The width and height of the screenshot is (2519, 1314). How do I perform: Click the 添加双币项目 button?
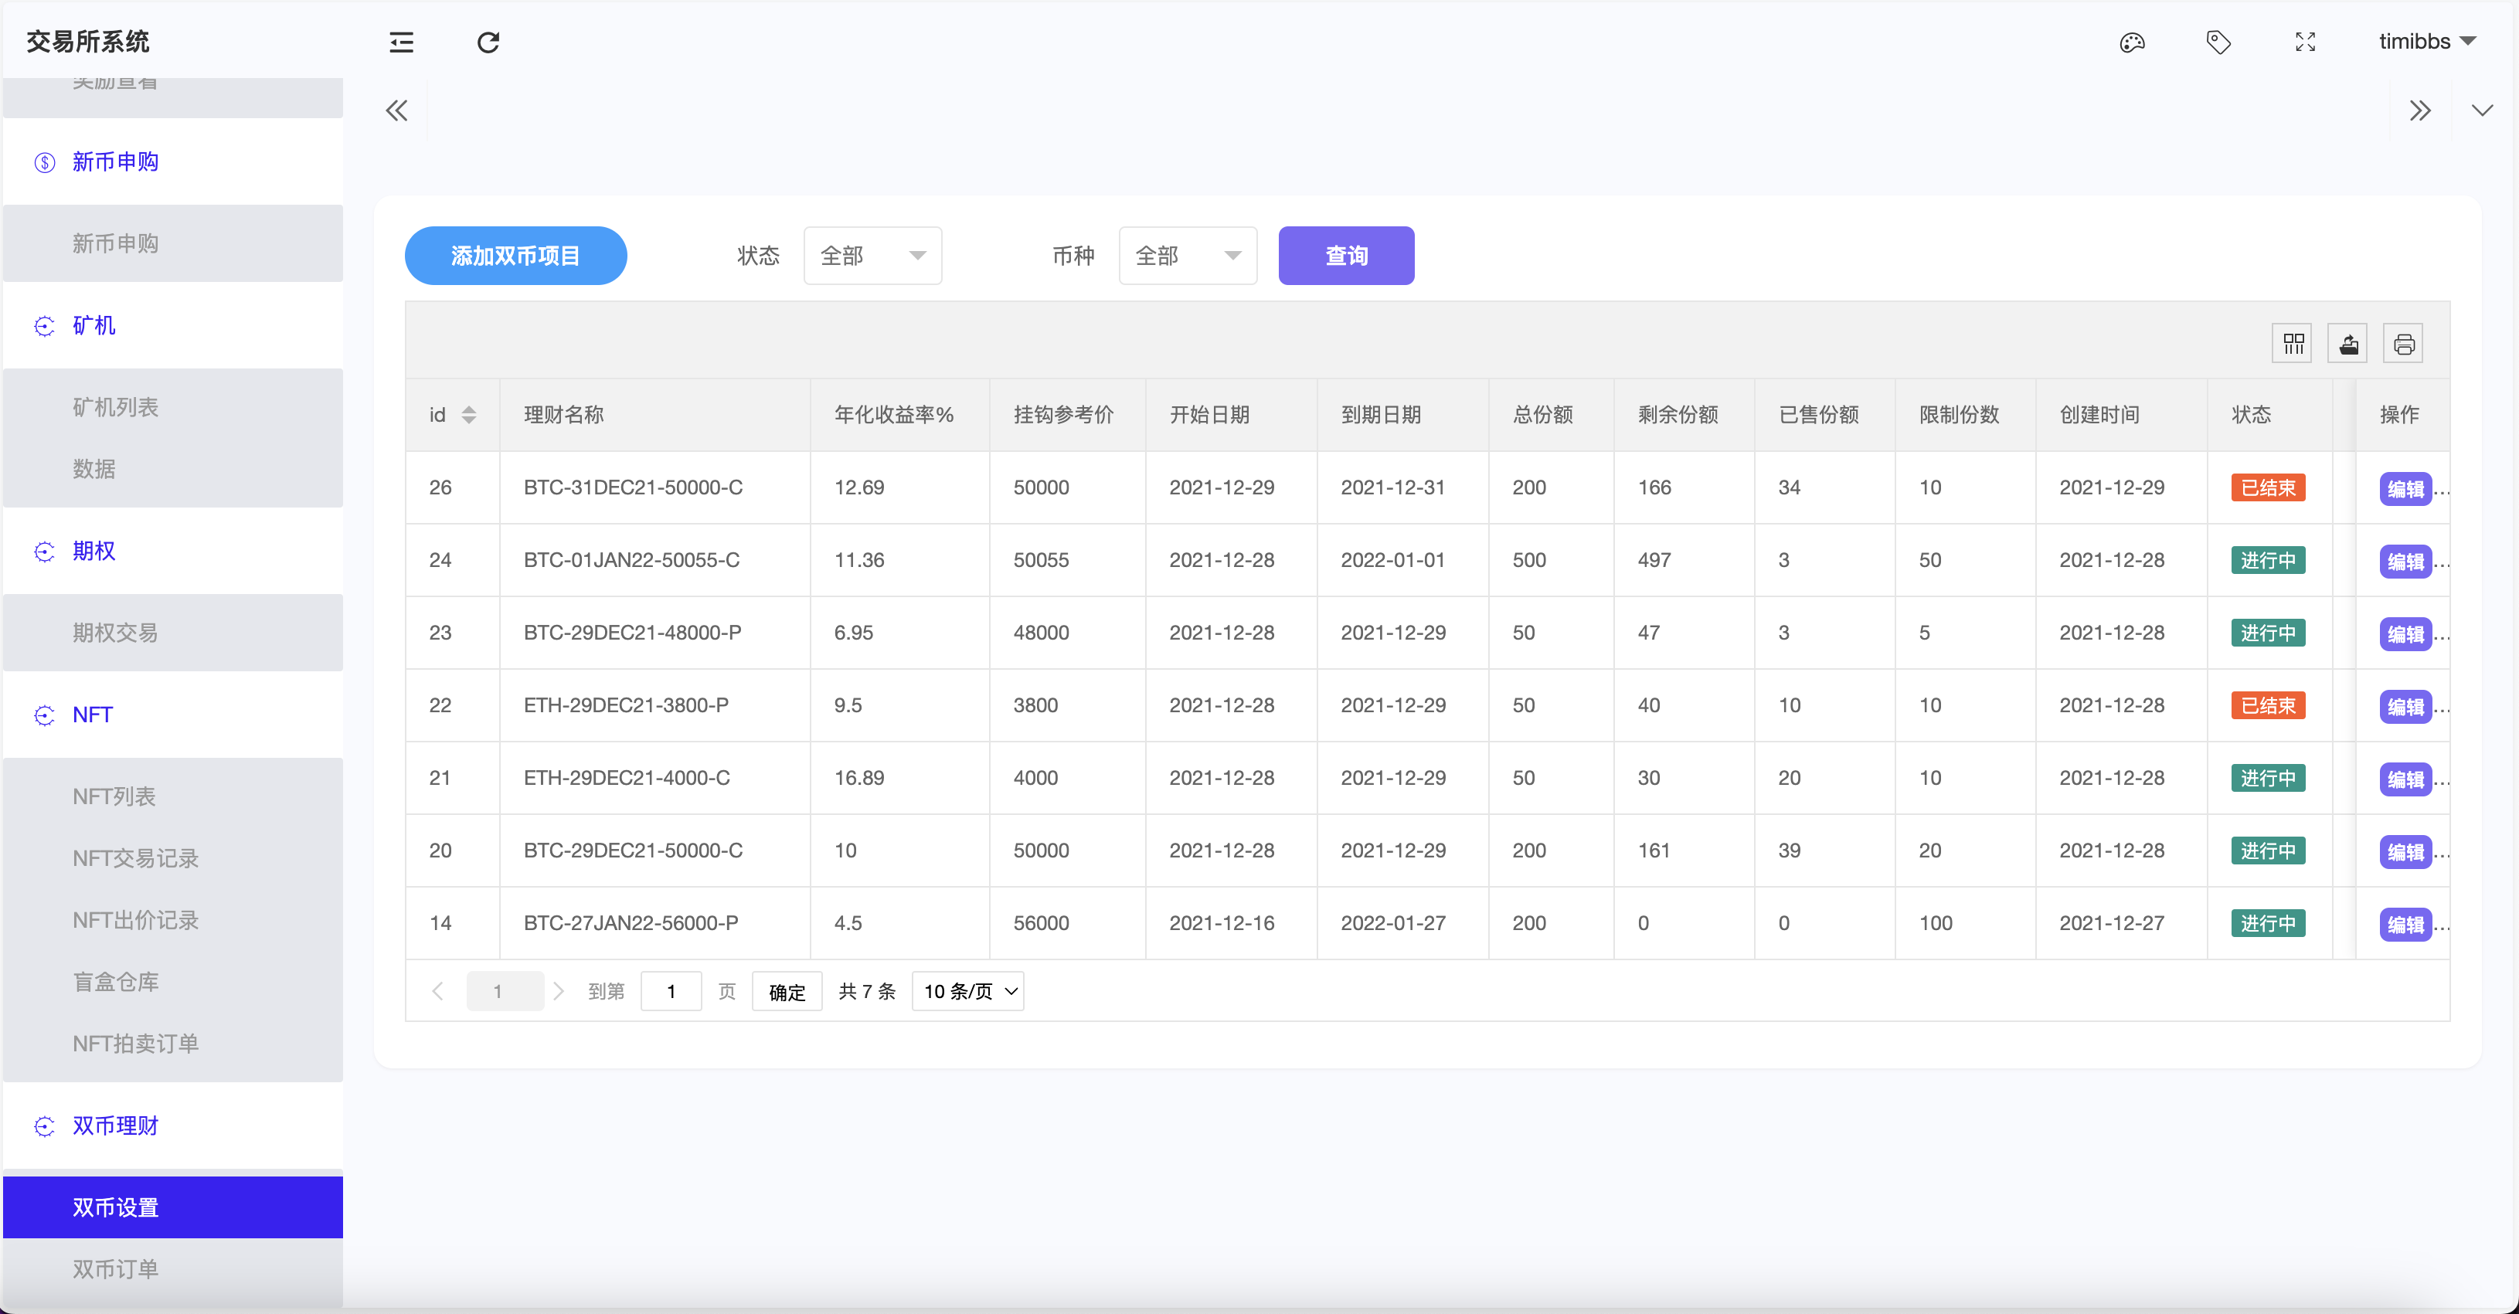(515, 255)
